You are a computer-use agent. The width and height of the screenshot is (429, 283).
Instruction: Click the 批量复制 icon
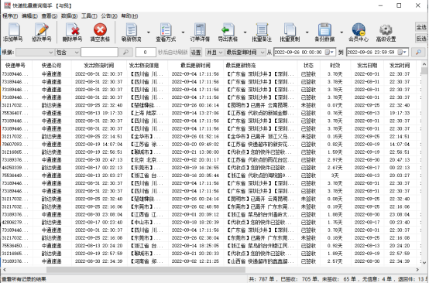click(x=290, y=32)
